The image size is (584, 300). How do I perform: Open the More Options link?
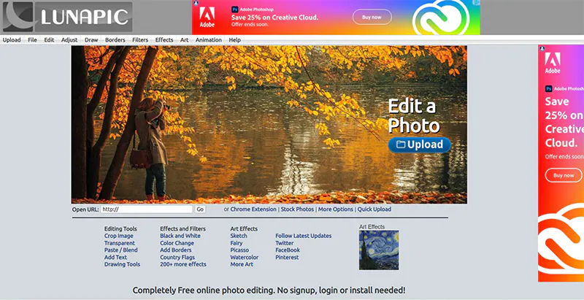click(336, 209)
